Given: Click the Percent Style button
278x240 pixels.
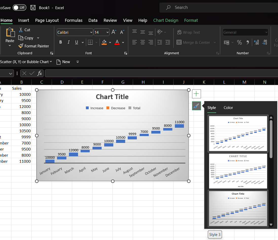Looking at the screenshot, I should coord(239,42).
